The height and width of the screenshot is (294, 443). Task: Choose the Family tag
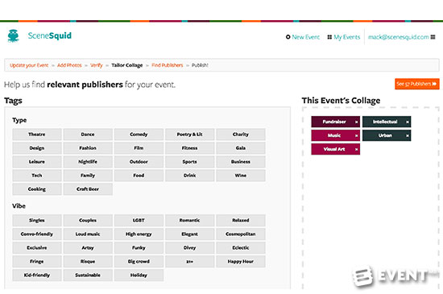tap(88, 176)
